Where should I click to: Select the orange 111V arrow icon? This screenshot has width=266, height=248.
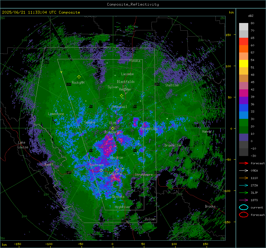coord(244,178)
